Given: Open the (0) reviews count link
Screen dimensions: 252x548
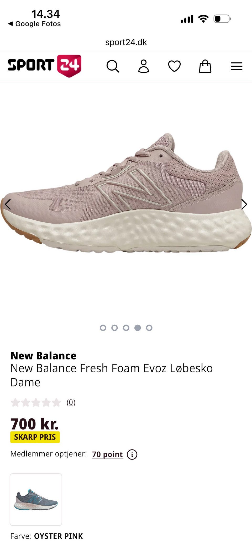Looking at the screenshot, I should 71,402.
